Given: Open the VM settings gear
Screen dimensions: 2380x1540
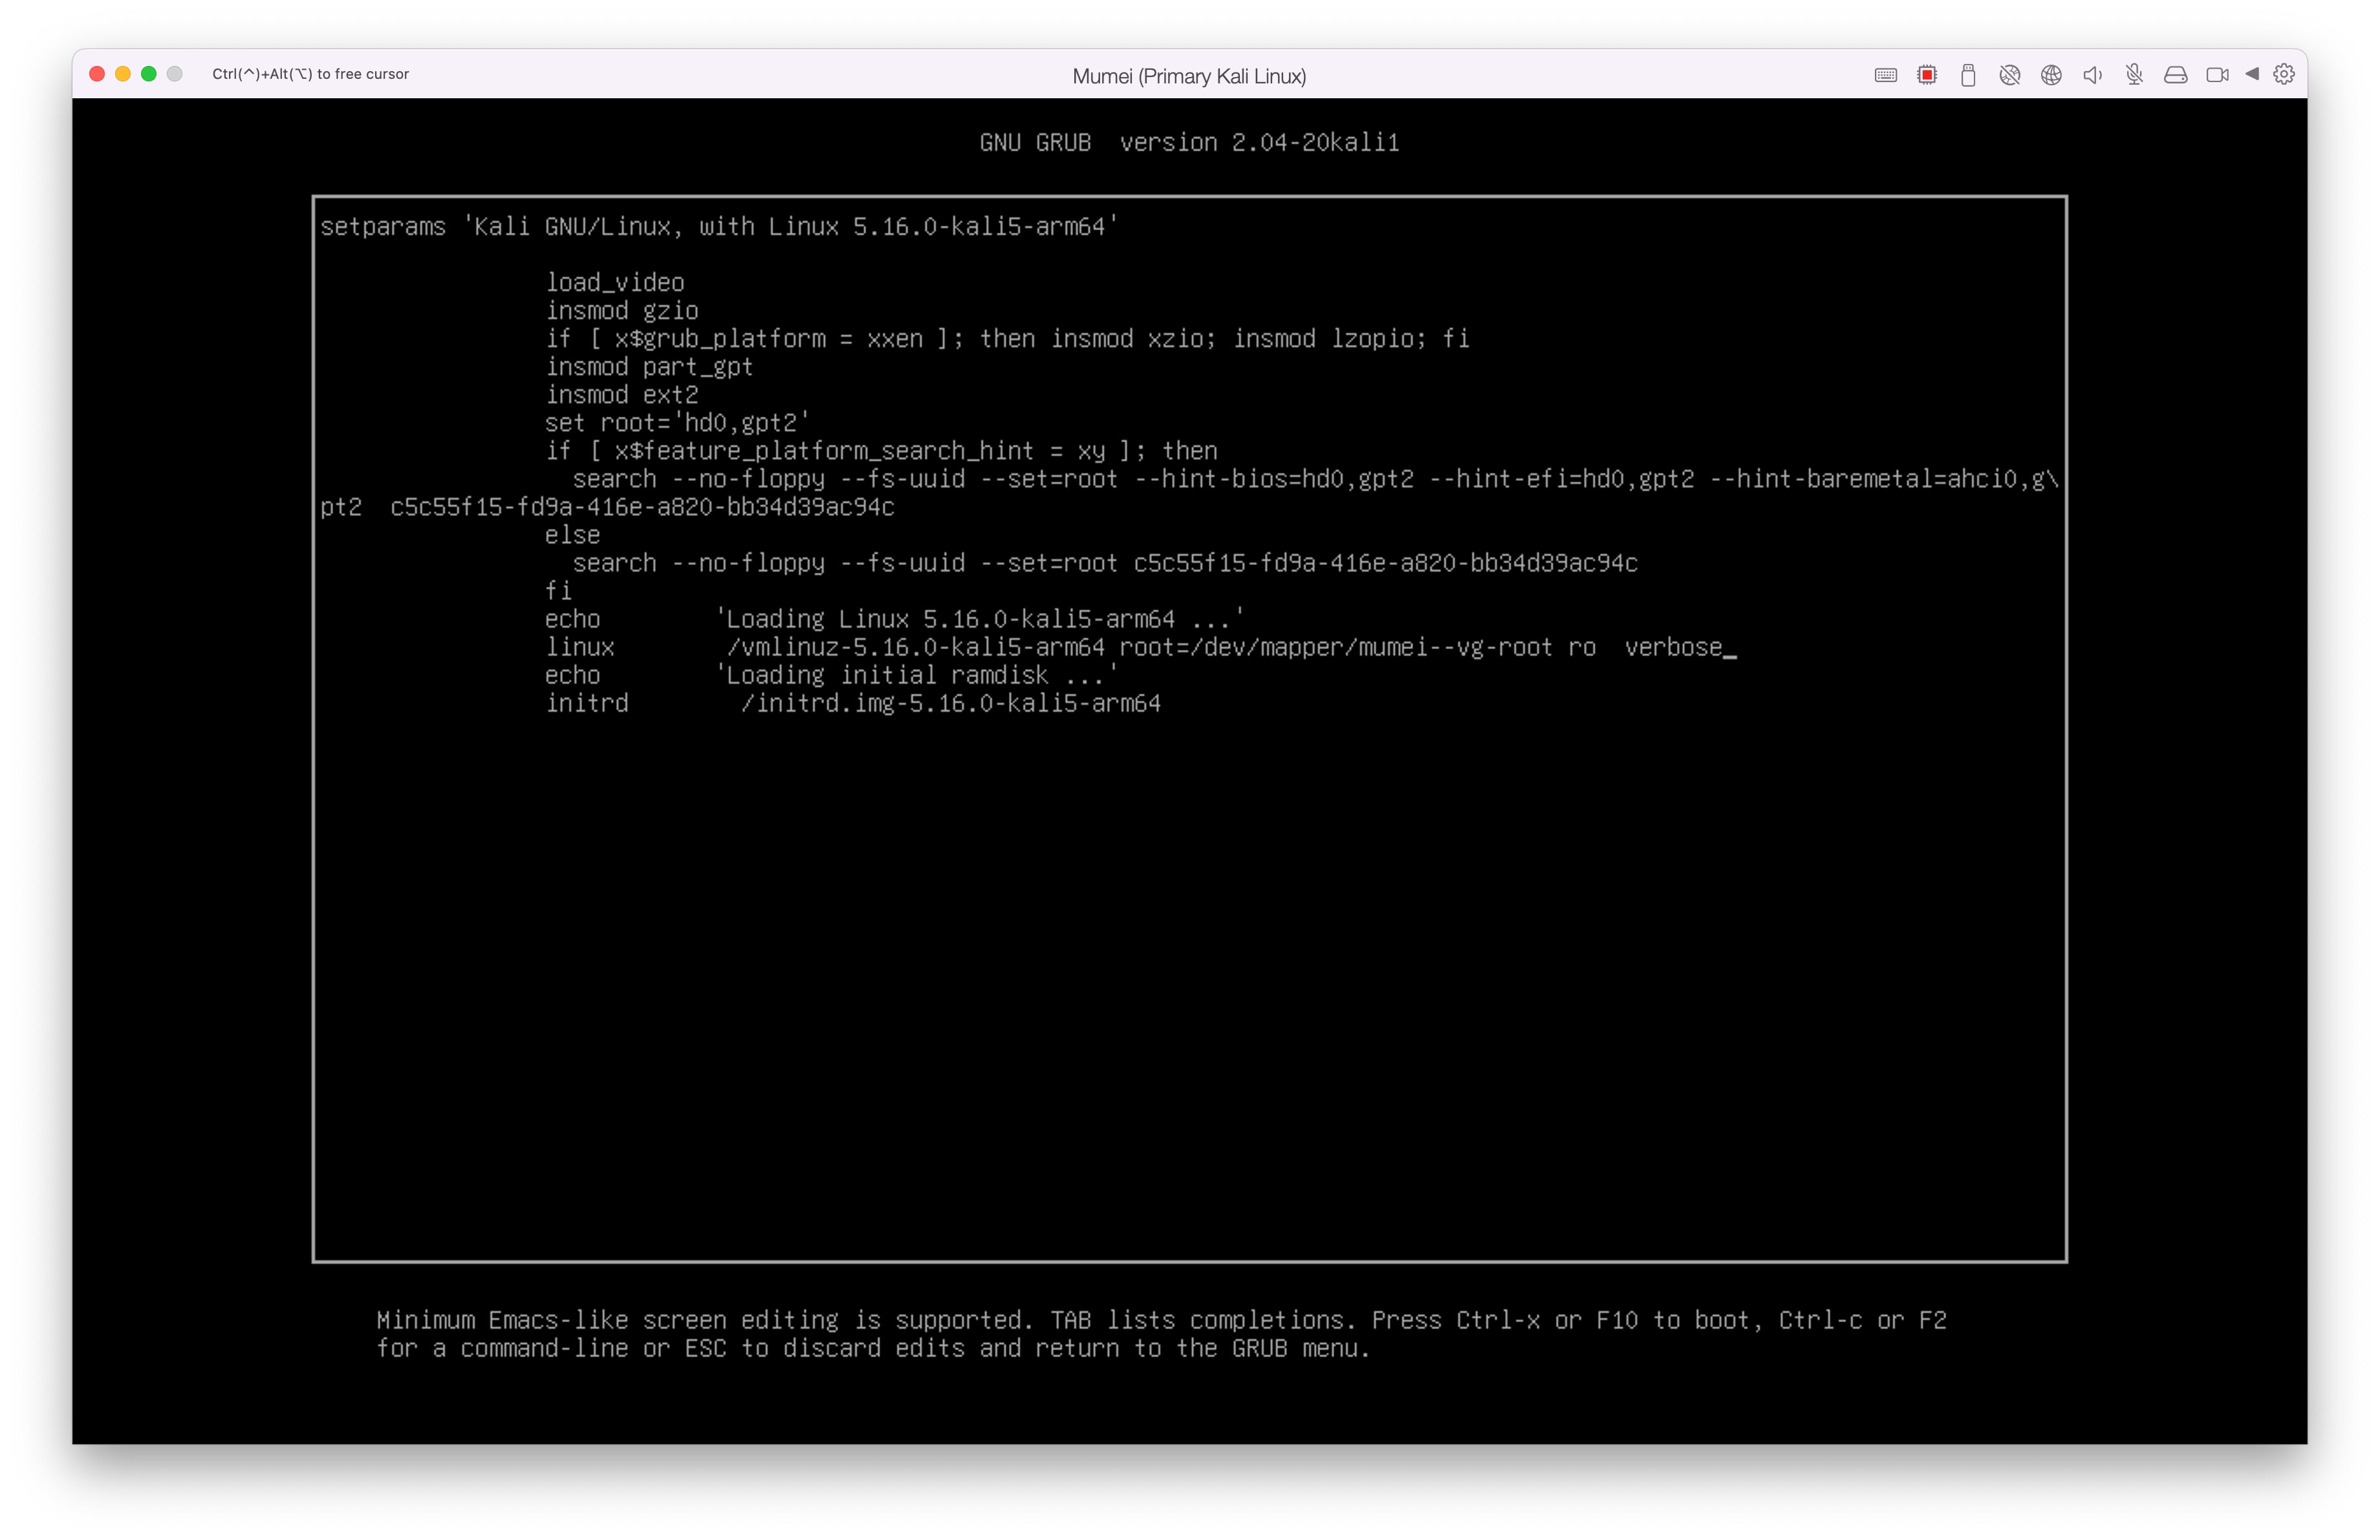Looking at the screenshot, I should pos(2284,74).
